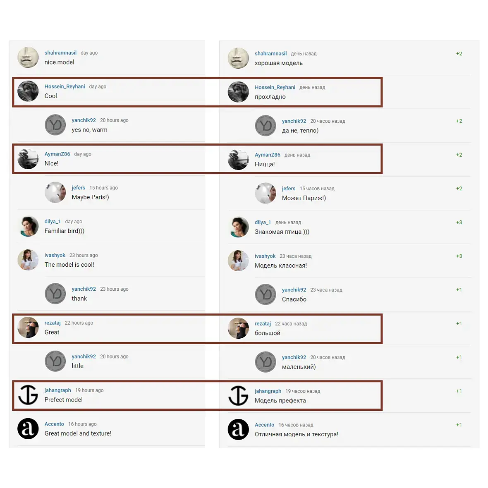Open dilya_1's avatar beside "Familiar bird)))"
This screenshot has height=488, width=488.
click(x=28, y=226)
